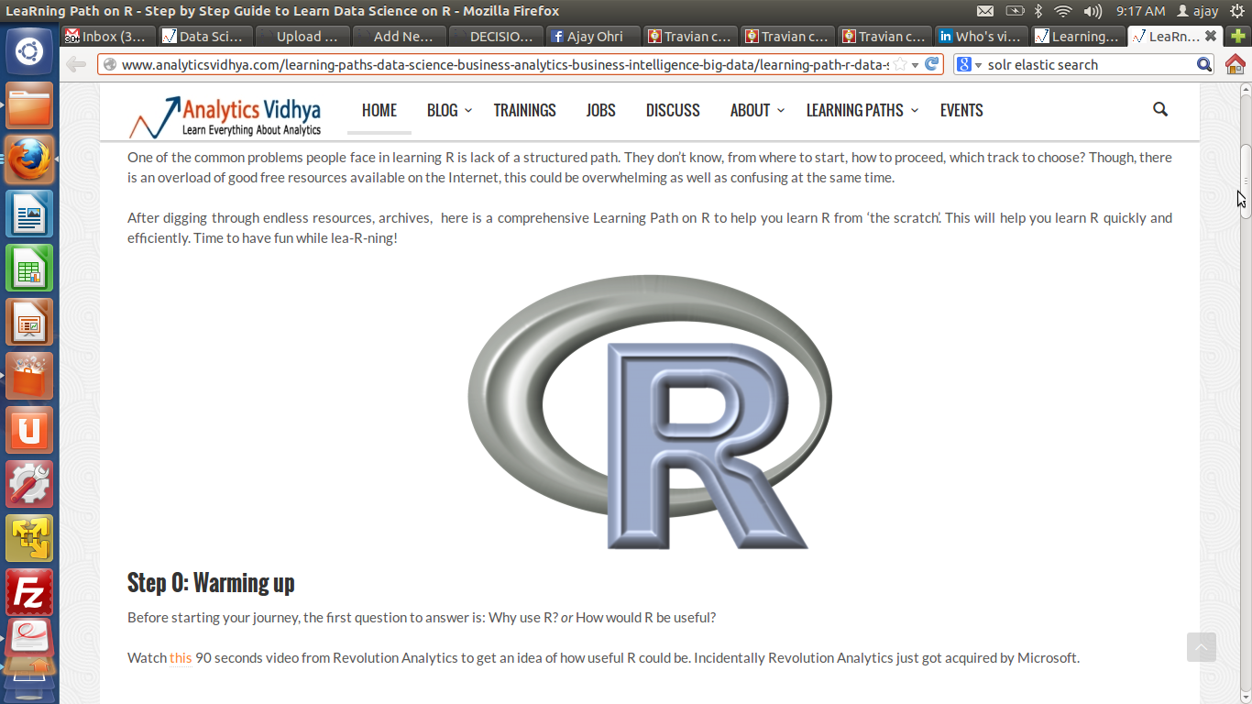Click the Firefox home button
This screenshot has height=704, width=1252.
pos(1235,64)
